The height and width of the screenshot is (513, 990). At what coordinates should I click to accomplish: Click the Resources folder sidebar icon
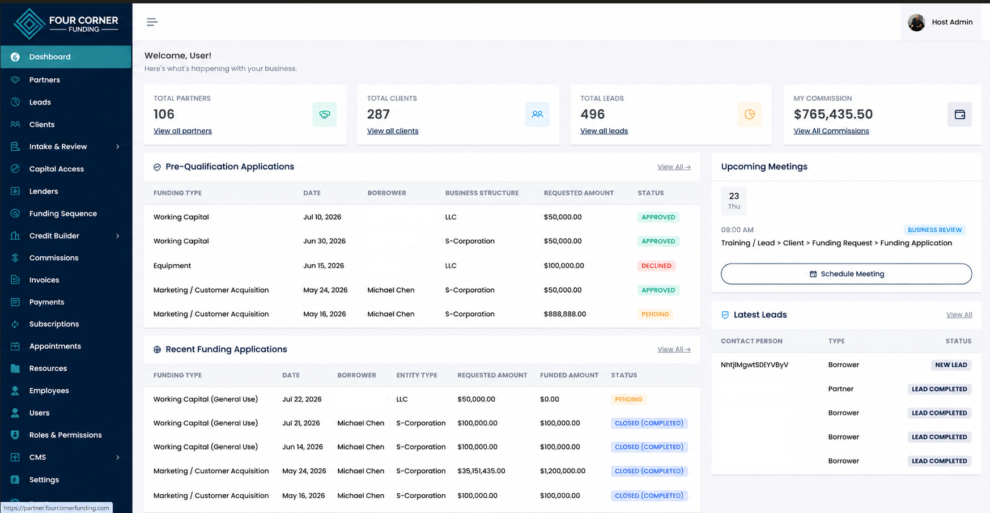(15, 368)
